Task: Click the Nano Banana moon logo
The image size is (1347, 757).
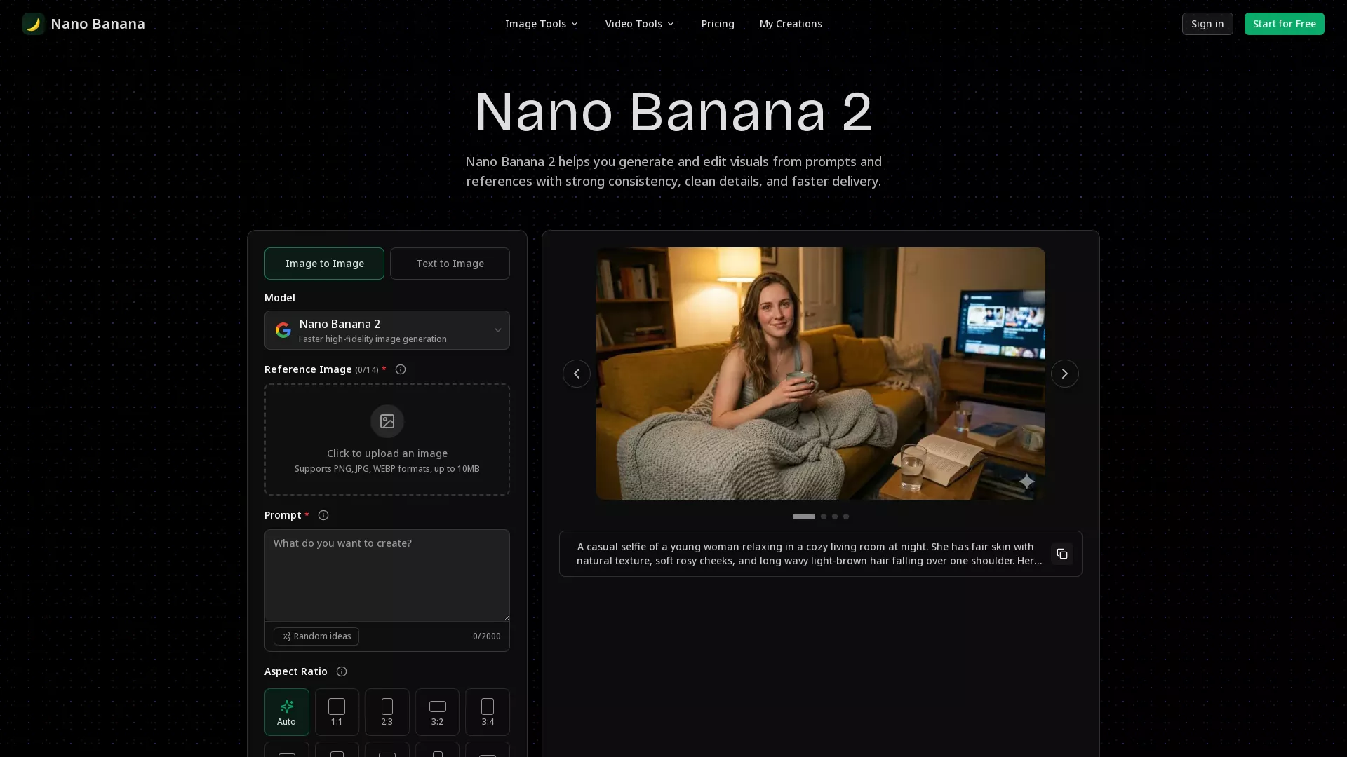Action: point(34,23)
